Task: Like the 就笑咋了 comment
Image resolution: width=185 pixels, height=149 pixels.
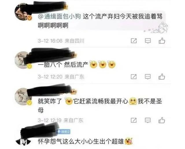Action: click(162, 120)
